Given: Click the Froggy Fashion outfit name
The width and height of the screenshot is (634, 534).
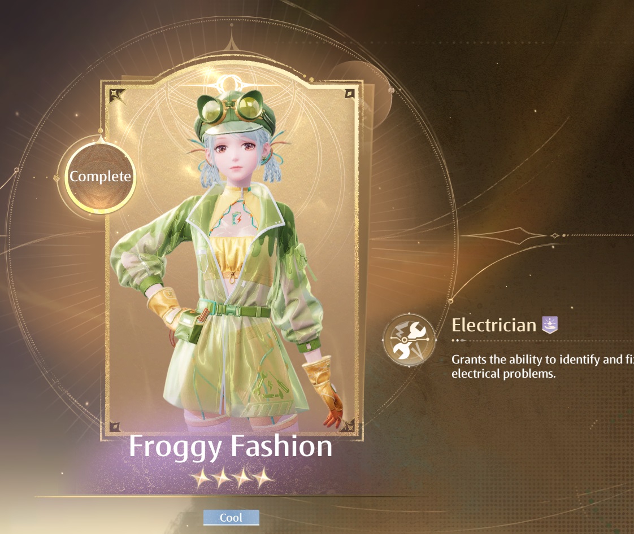Looking at the screenshot, I should (x=231, y=447).
